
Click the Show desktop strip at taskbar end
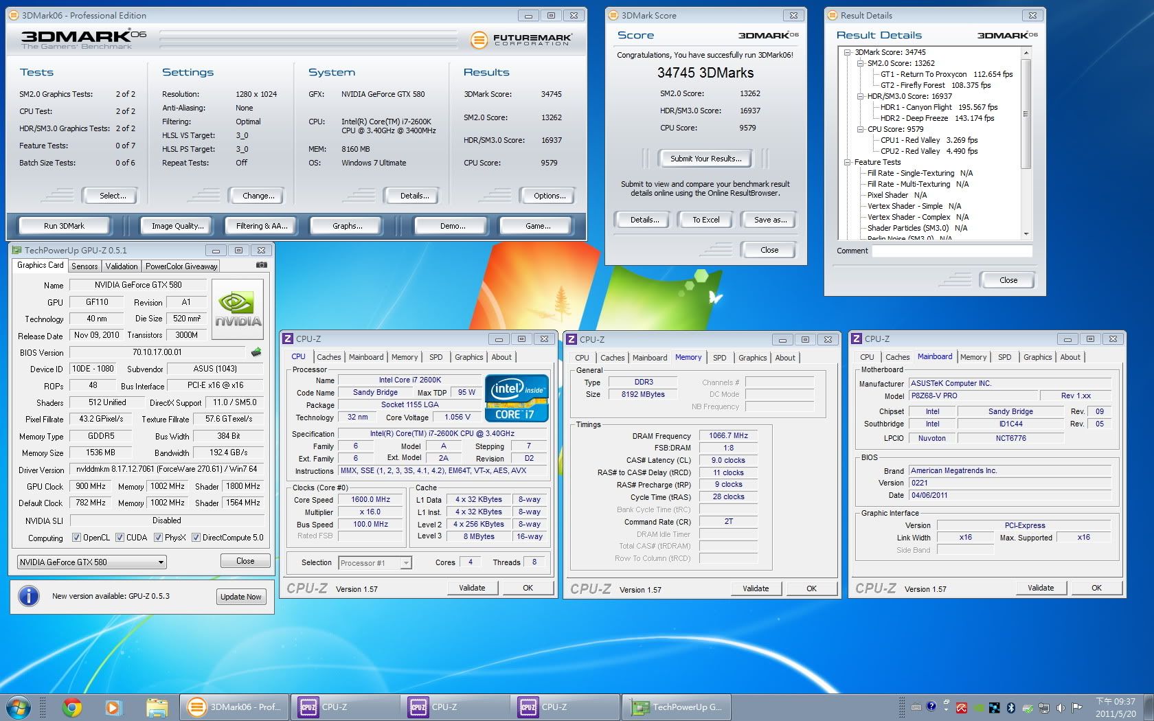1149,707
